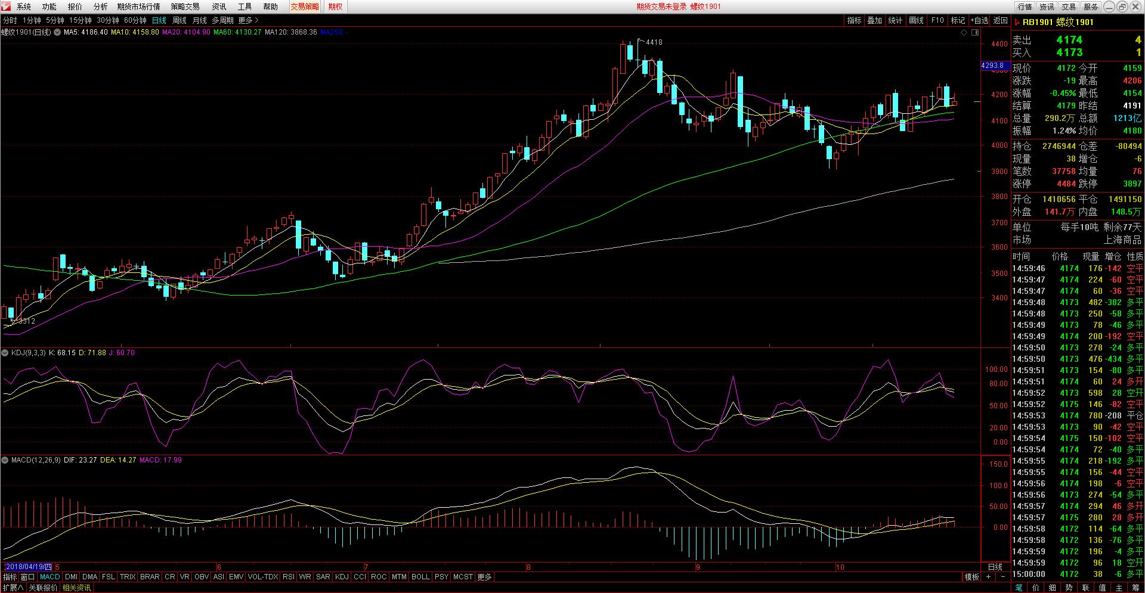Select the 60分钟 period
Screen dimensions: 1145x593
pos(135,20)
